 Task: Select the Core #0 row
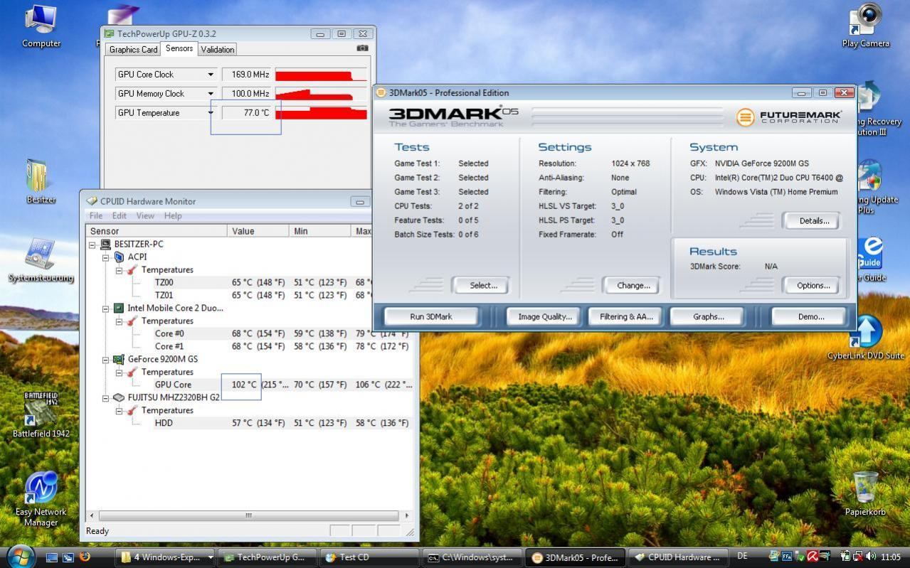point(250,333)
